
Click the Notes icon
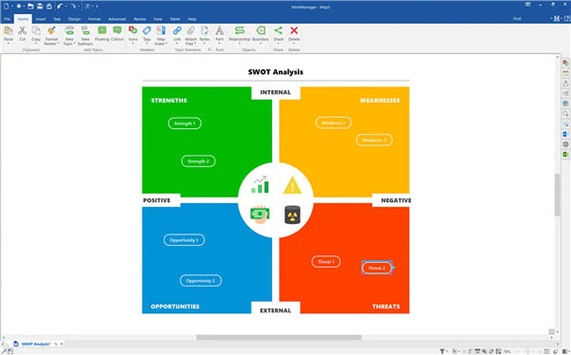(x=205, y=30)
